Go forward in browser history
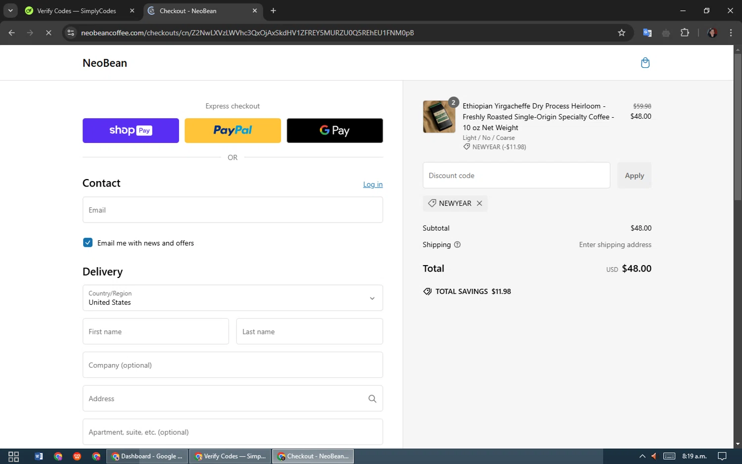Image resolution: width=742 pixels, height=464 pixels. coord(30,33)
